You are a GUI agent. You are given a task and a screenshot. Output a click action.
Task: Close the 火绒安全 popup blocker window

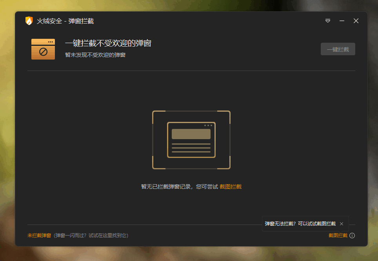(356, 21)
